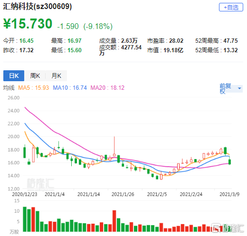Click date label 2021/2/24 on axis
Screen dimensions: 247x236
tap(191, 194)
